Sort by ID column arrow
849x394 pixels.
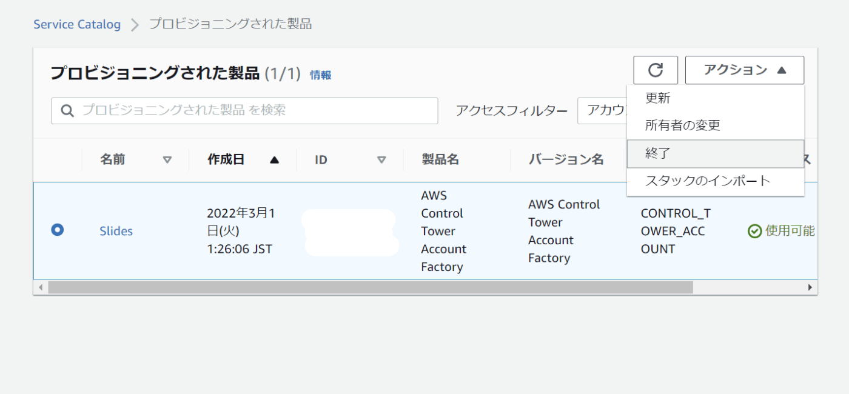381,160
